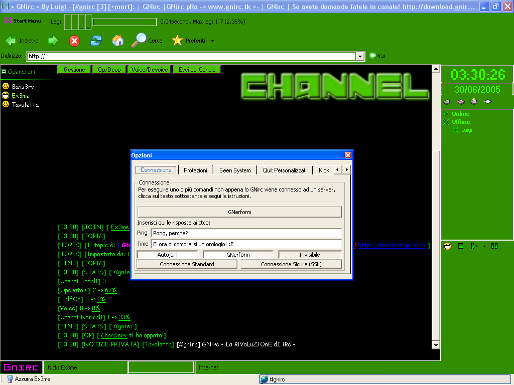The height and width of the screenshot is (385, 514).
Task: Go to the Home page icon
Action: coord(118,41)
